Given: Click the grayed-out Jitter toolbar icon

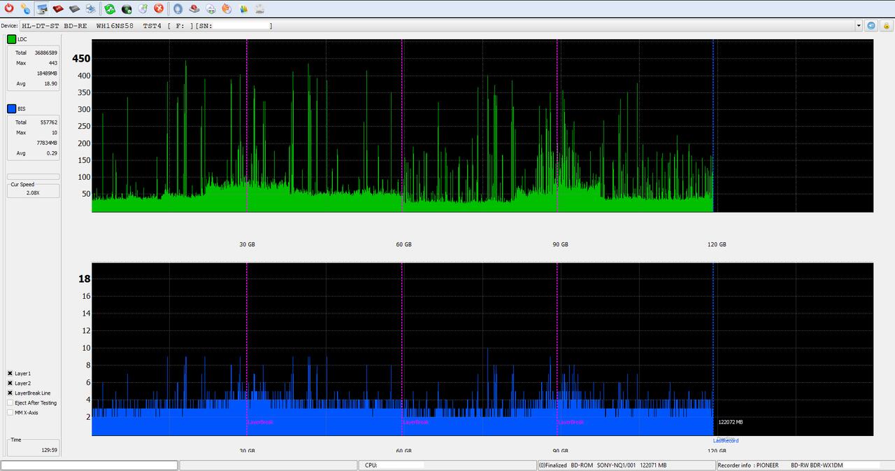Looking at the screenshot, I should tap(259, 8).
